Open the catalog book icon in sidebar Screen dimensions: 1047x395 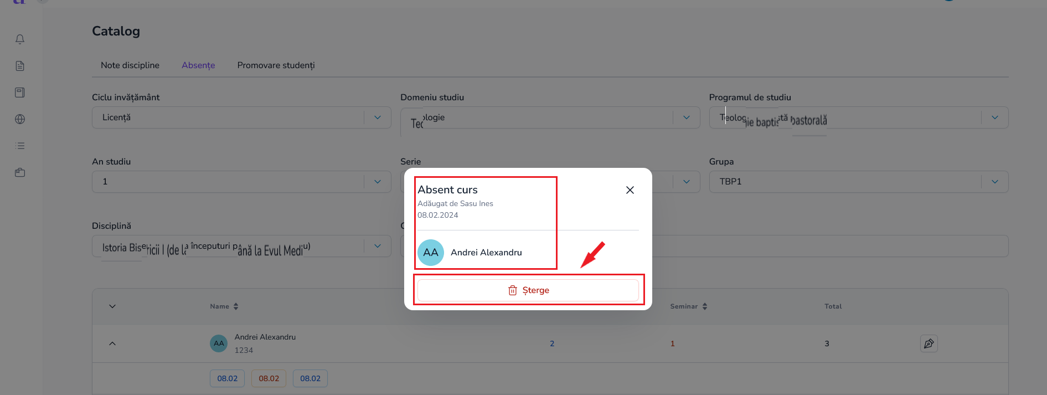20,93
